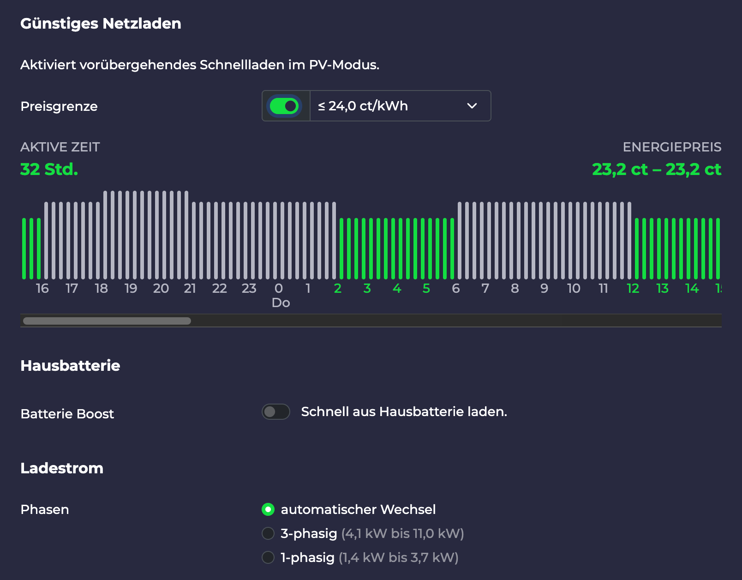Screen dimensions: 742x580
Task: Select the 3-phasig radio button
Action: click(x=268, y=533)
